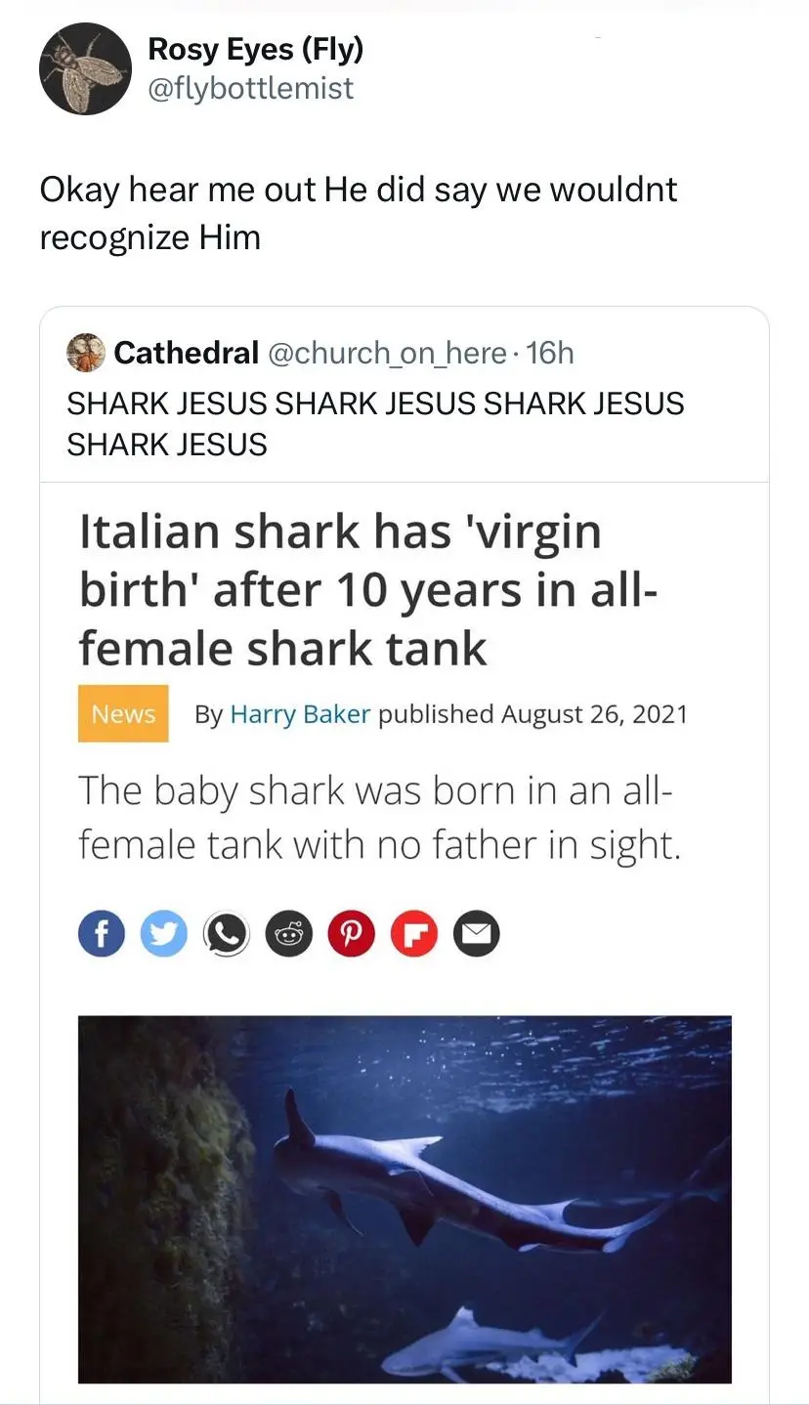This screenshot has height=1405, width=809.
Task: Click the Cathedral account avatar
Action: (x=85, y=353)
